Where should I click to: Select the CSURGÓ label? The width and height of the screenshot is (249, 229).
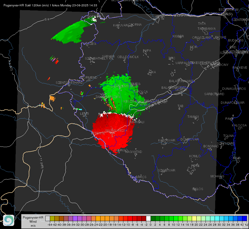click(121, 150)
